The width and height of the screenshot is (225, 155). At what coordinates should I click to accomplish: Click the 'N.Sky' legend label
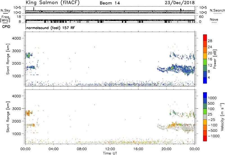5,10
